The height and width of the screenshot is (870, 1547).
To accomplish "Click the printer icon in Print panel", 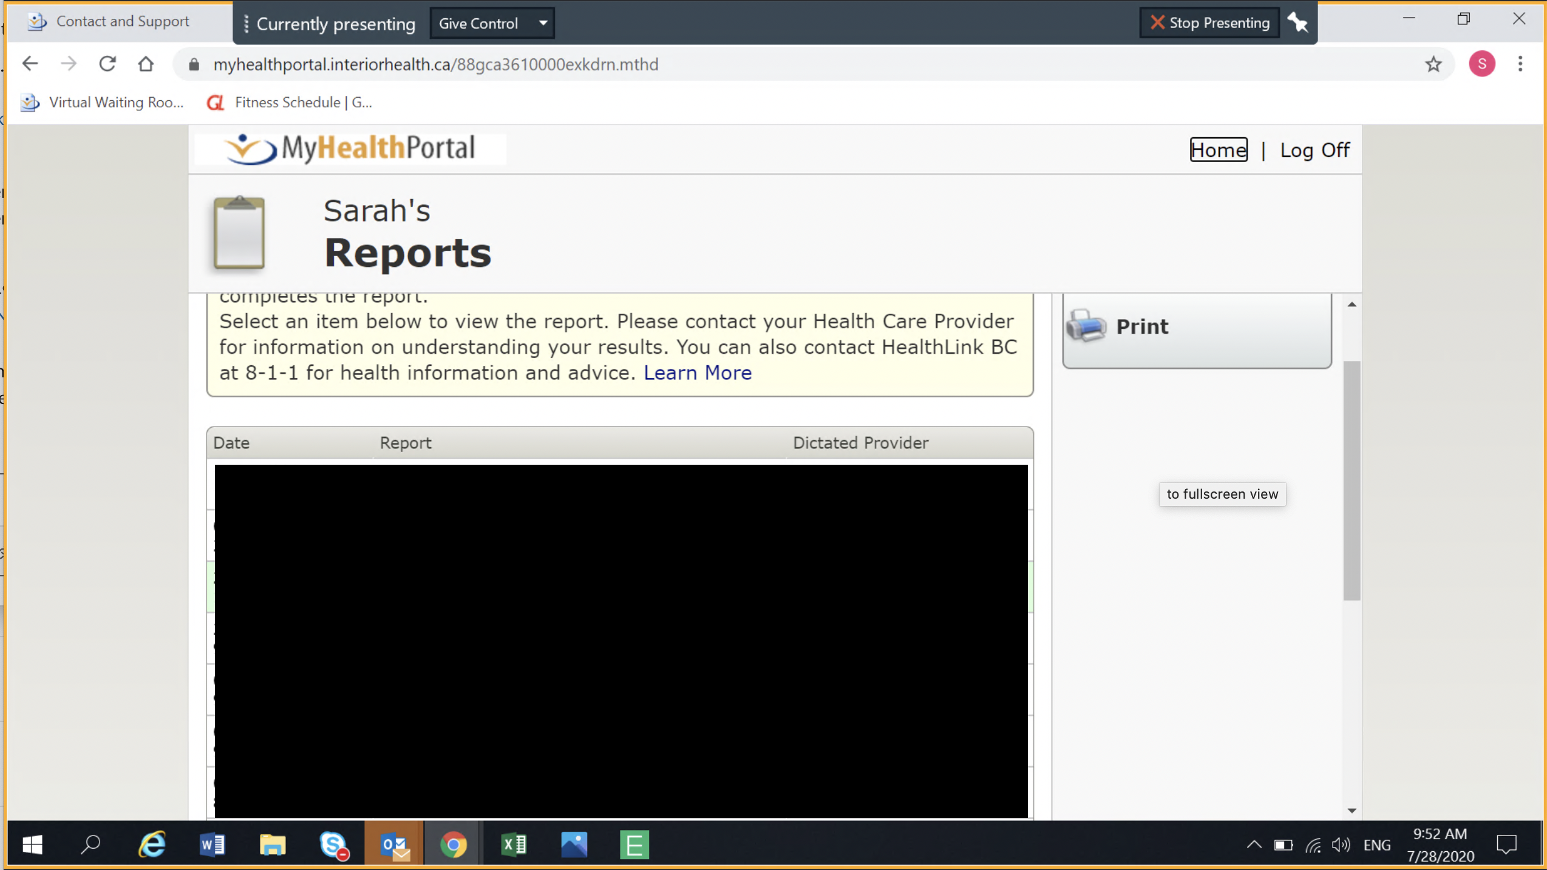I will (1086, 326).
